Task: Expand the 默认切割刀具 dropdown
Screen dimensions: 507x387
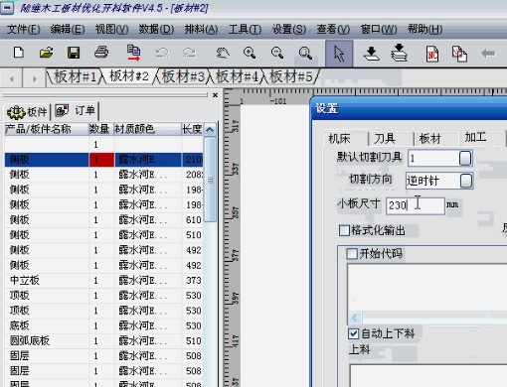Action: pos(465,159)
